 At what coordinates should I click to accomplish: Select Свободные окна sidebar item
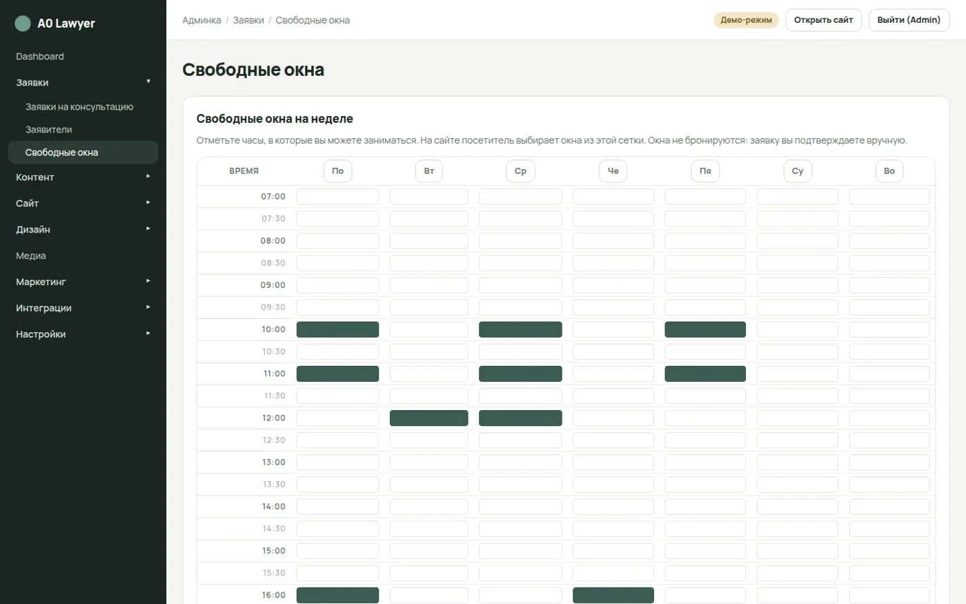click(83, 153)
